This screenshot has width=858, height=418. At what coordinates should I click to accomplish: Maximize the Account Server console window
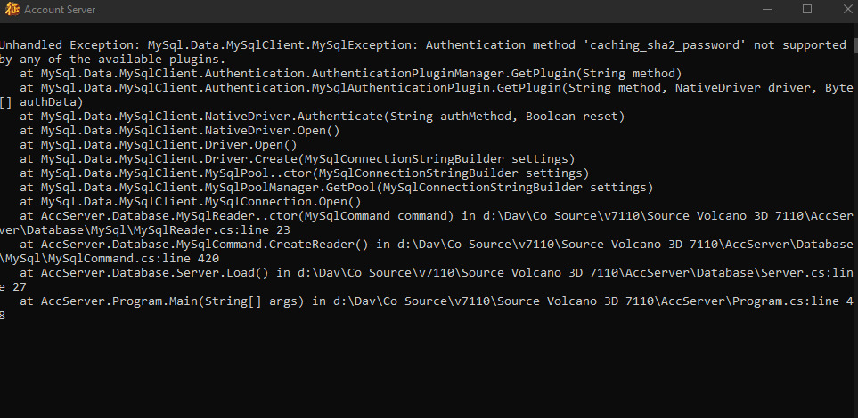tap(807, 9)
